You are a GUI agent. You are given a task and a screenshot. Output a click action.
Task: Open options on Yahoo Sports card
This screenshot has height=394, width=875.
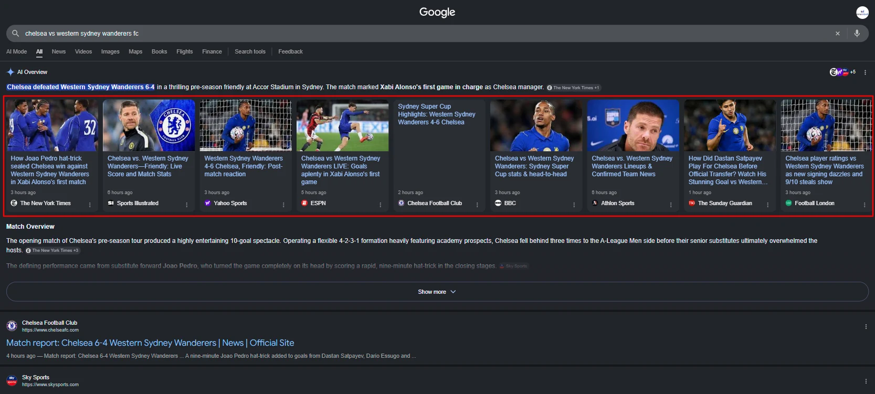pyautogui.click(x=283, y=205)
